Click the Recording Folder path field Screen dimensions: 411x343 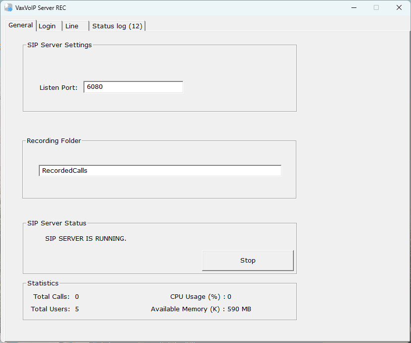(x=160, y=171)
